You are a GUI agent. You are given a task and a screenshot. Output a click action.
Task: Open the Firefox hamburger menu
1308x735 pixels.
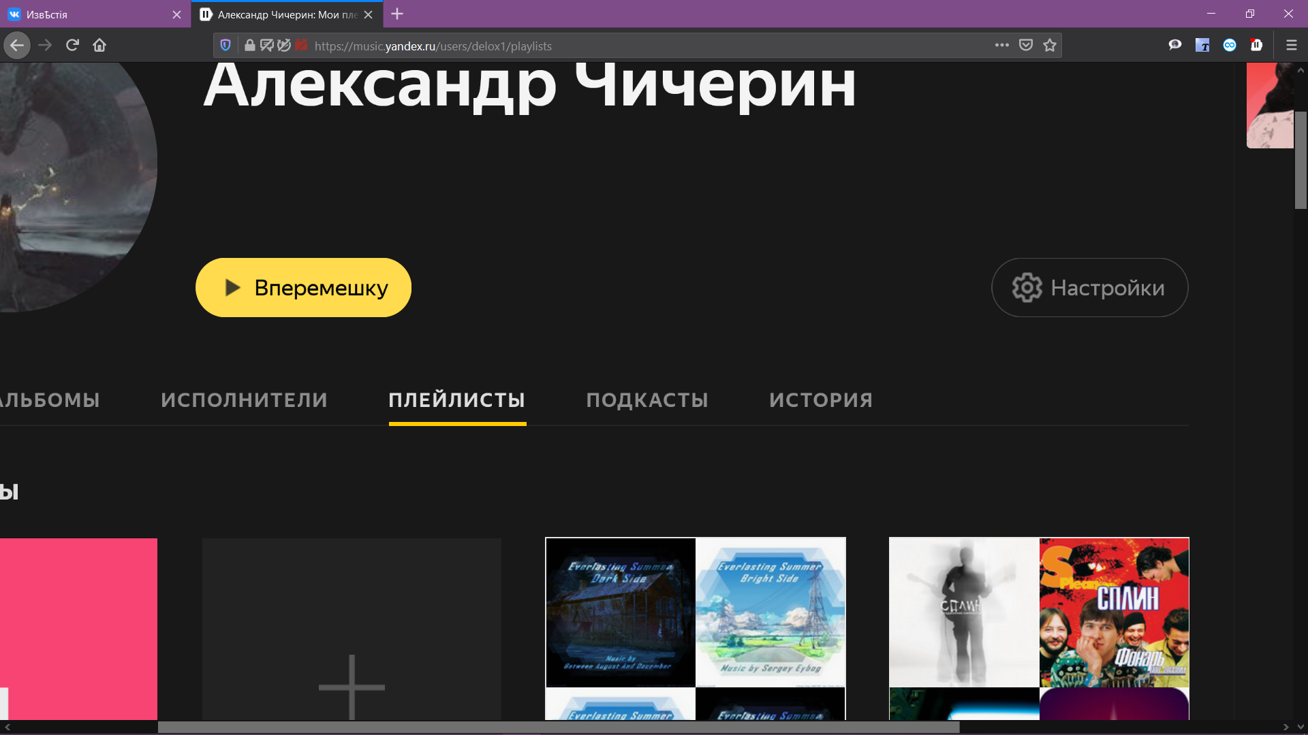(x=1291, y=45)
